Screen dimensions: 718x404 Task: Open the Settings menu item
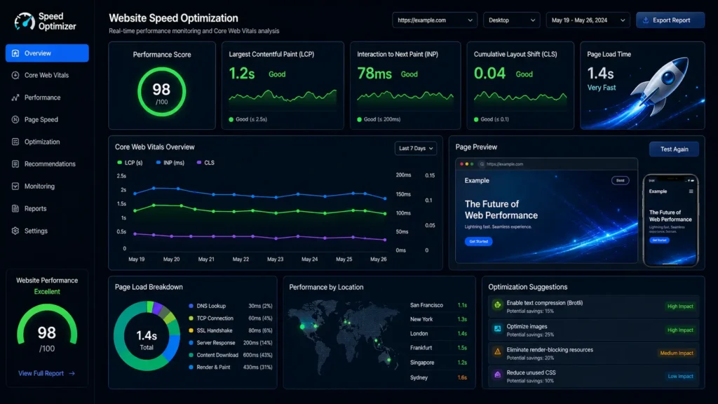47,231
